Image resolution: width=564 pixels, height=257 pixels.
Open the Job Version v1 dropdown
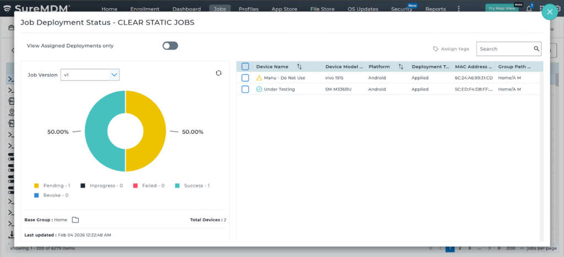90,75
